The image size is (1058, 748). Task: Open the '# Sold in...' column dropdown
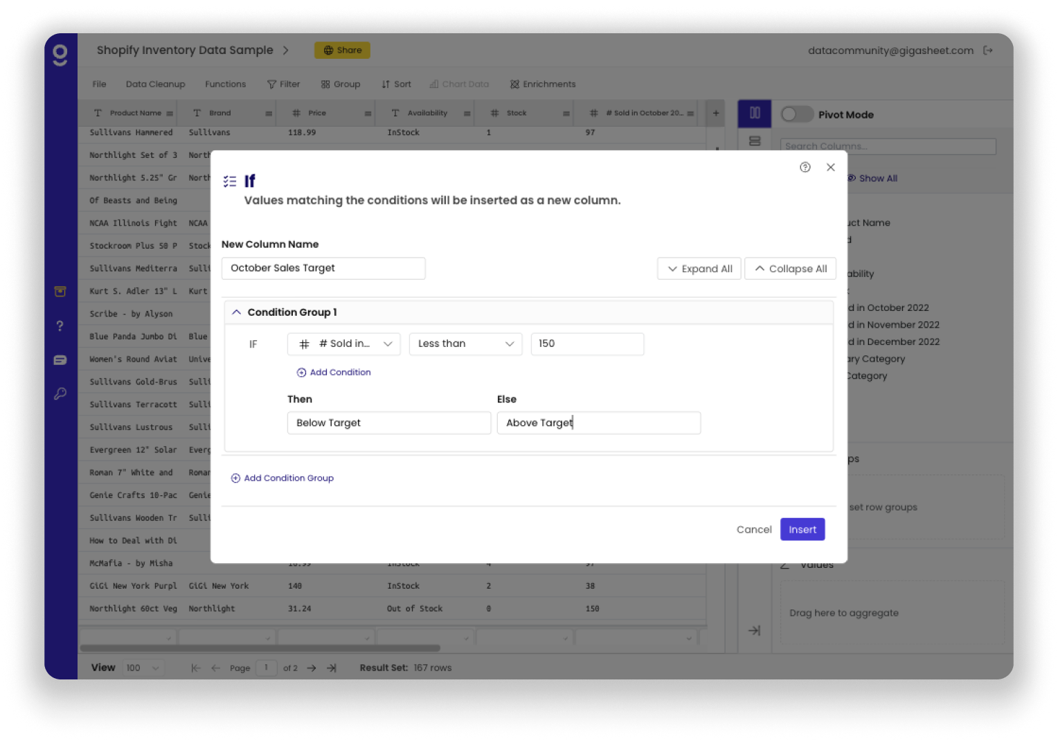343,344
